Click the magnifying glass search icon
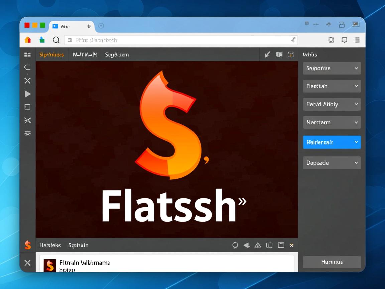 (56, 40)
